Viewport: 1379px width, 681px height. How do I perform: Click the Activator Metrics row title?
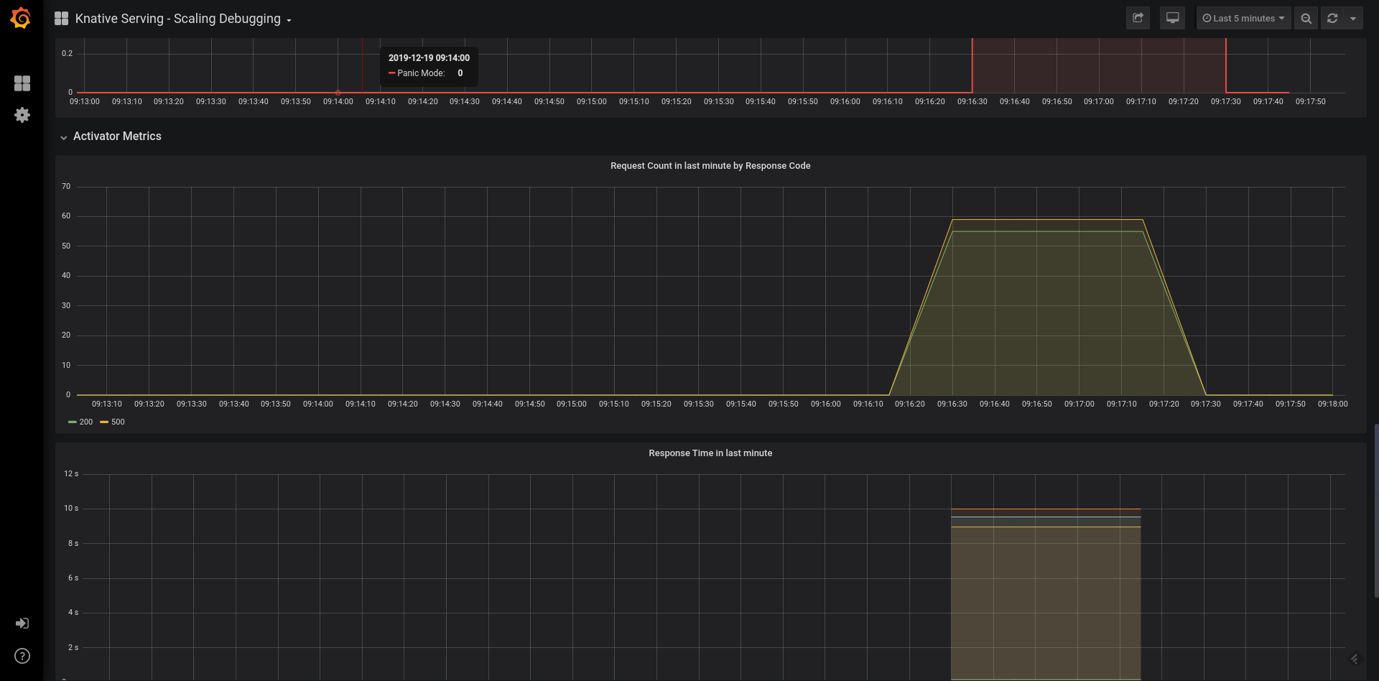117,136
